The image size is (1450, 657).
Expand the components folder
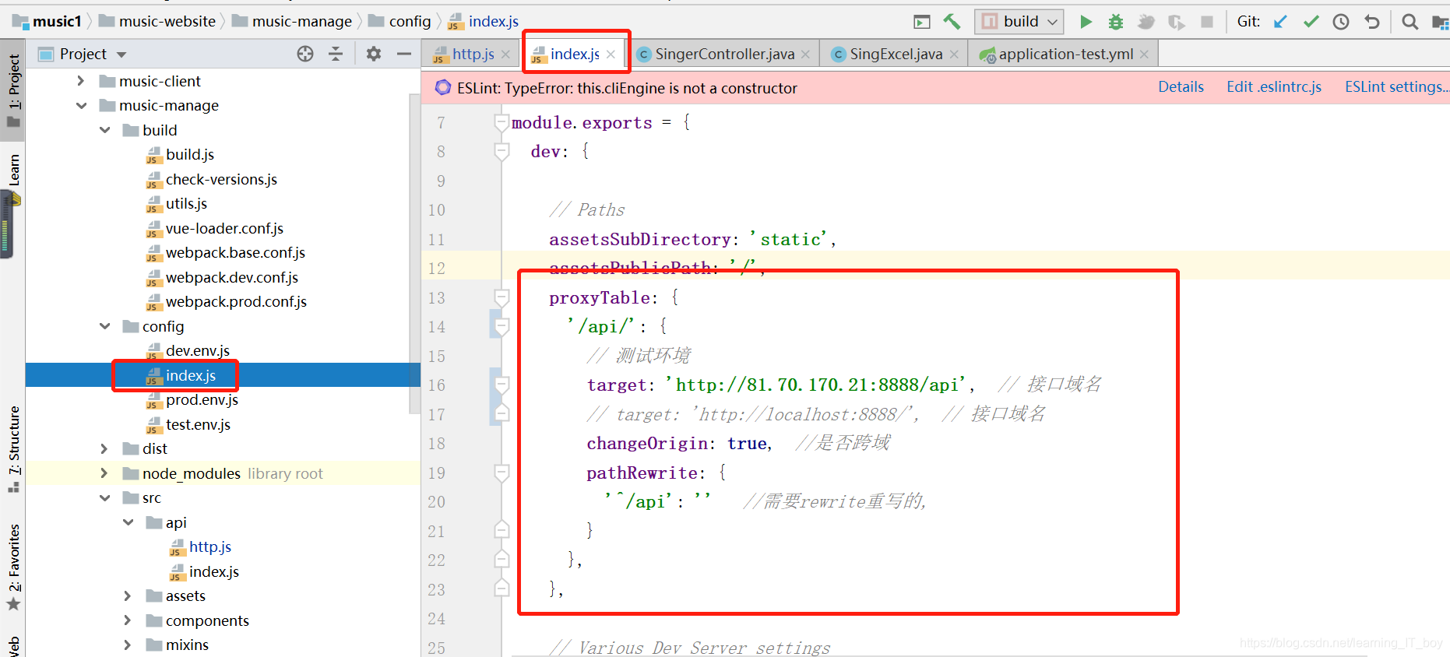point(127,620)
